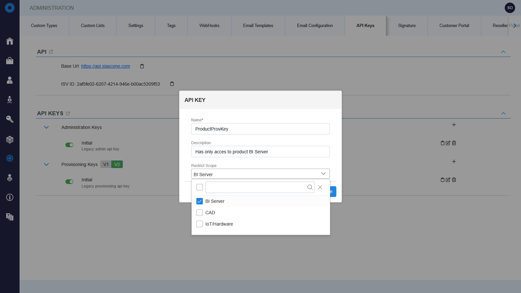Screen dimensions: 521x293
Task: Edit the legacy provisioning api key
Action: (448, 180)
